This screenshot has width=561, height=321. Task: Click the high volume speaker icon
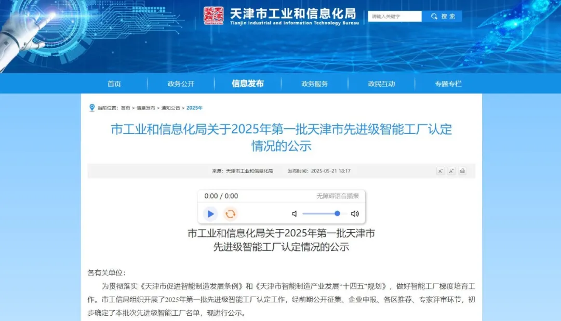coord(355,213)
